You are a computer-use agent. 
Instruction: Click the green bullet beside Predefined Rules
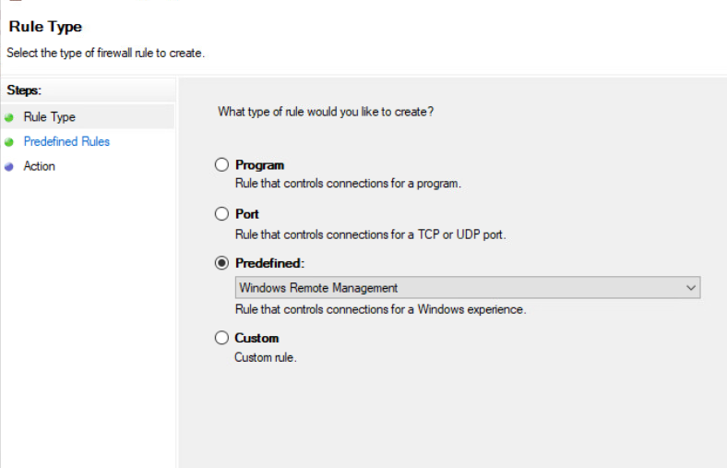(9, 142)
